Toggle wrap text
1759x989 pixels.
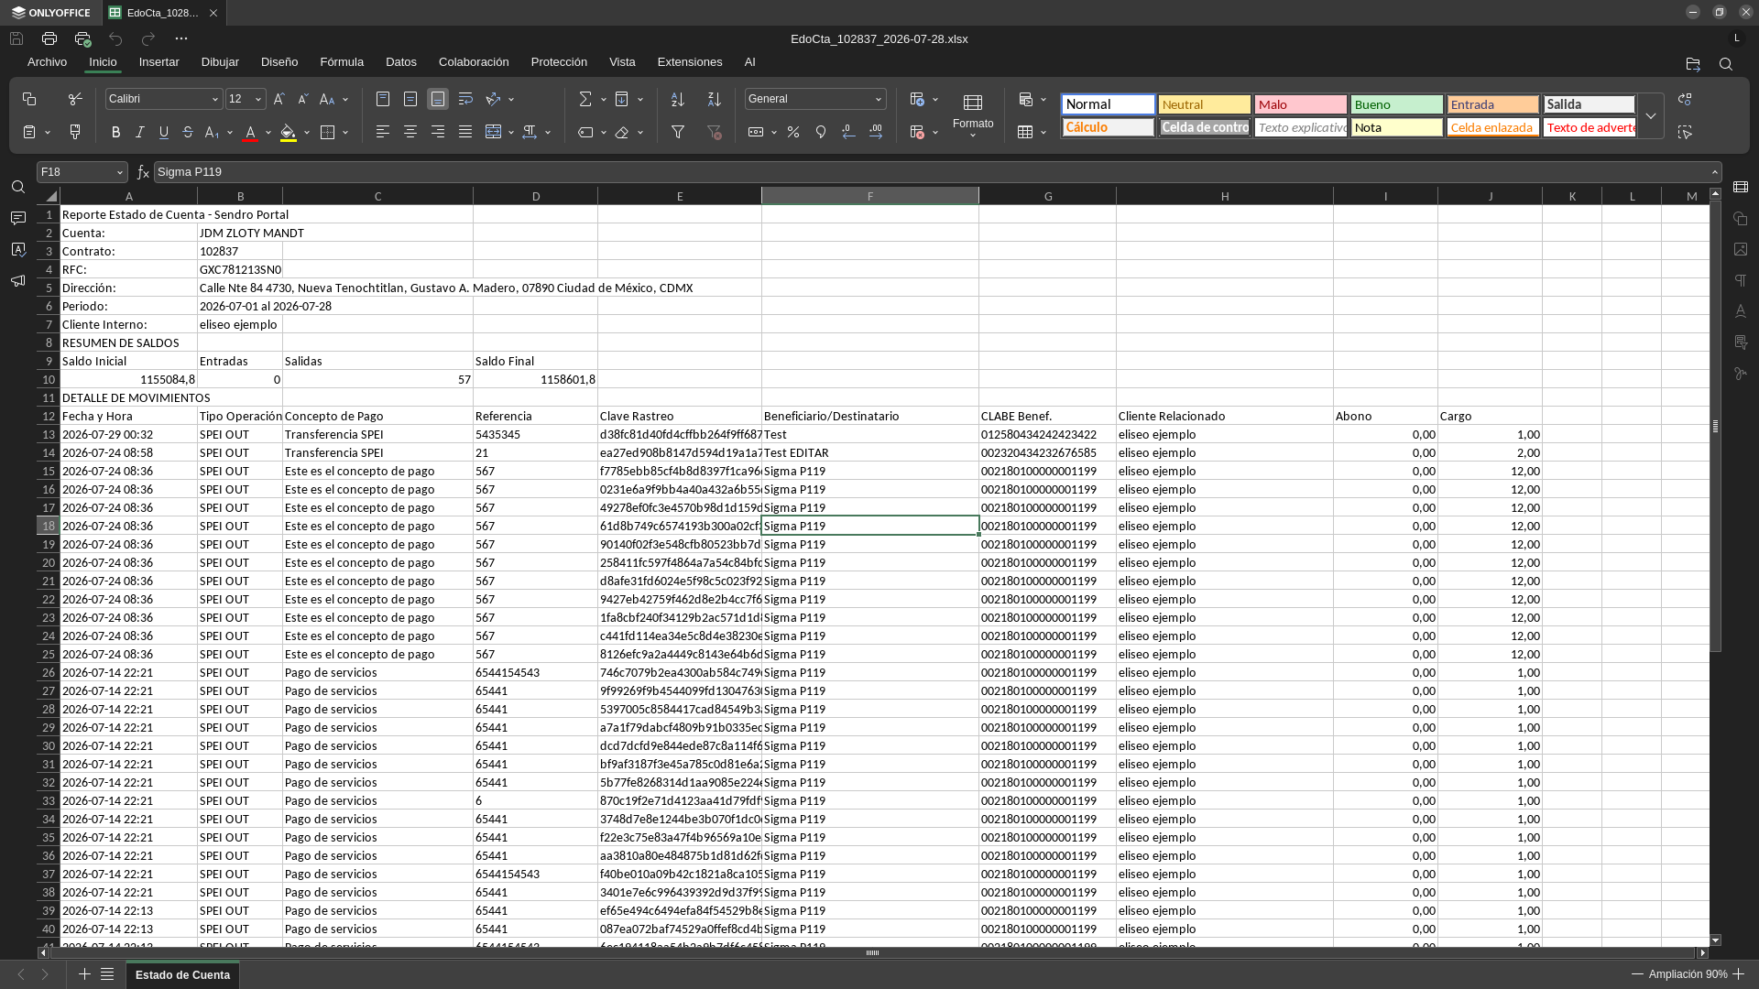[x=465, y=99]
